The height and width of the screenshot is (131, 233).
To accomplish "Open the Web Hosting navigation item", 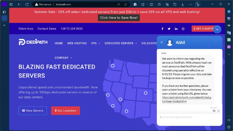I will [x=77, y=43].
